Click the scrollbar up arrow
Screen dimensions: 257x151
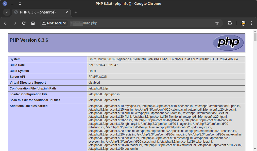pyautogui.click(x=255, y=31)
